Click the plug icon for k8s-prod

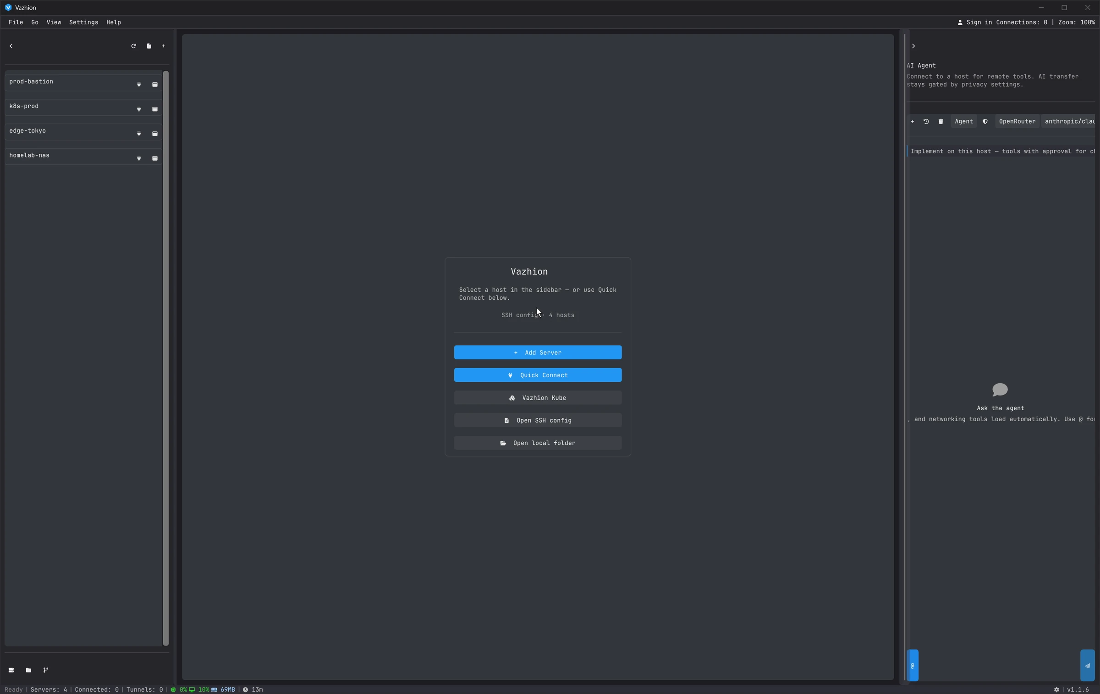pyautogui.click(x=139, y=109)
